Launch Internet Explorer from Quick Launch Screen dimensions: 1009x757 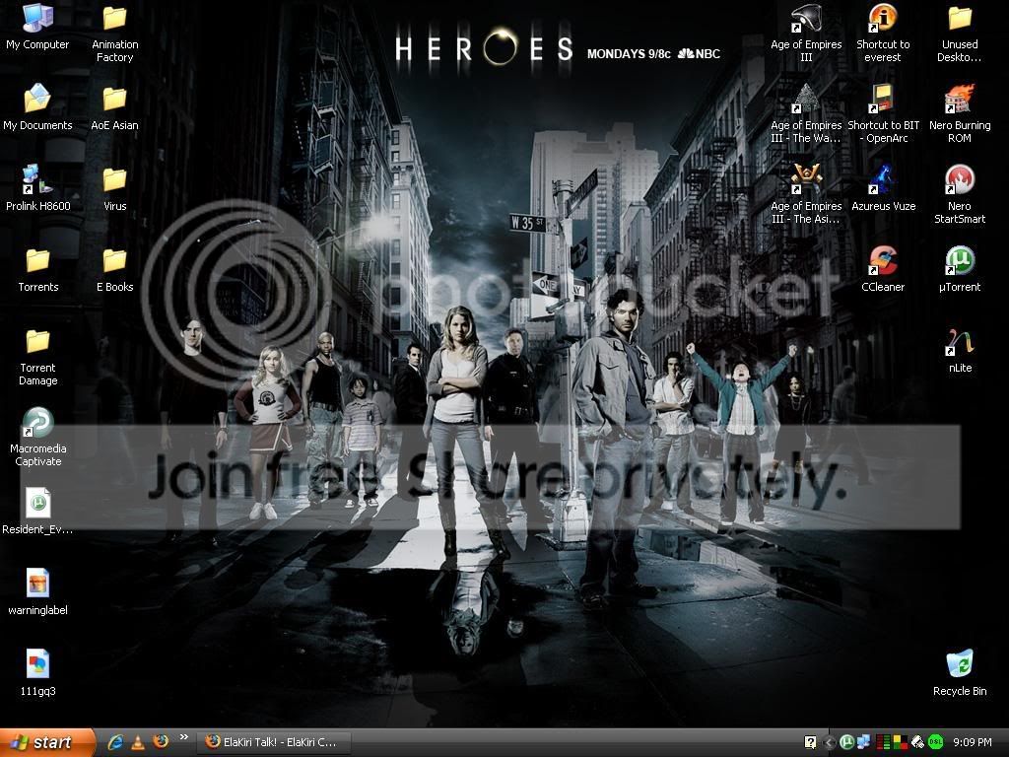point(116,742)
